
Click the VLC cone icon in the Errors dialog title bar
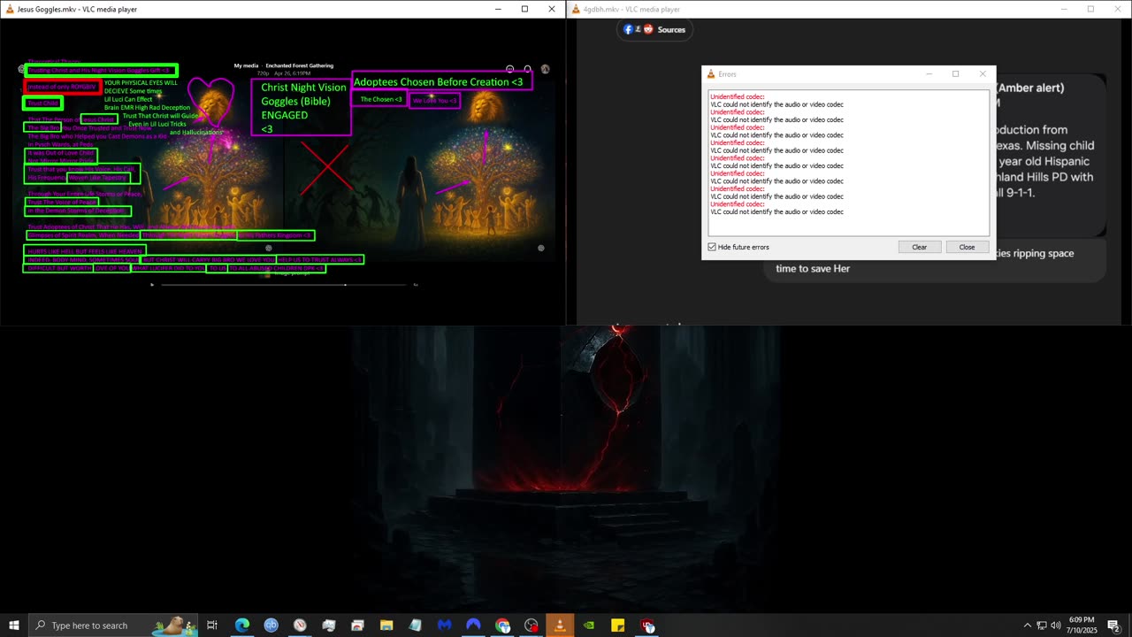click(x=710, y=74)
